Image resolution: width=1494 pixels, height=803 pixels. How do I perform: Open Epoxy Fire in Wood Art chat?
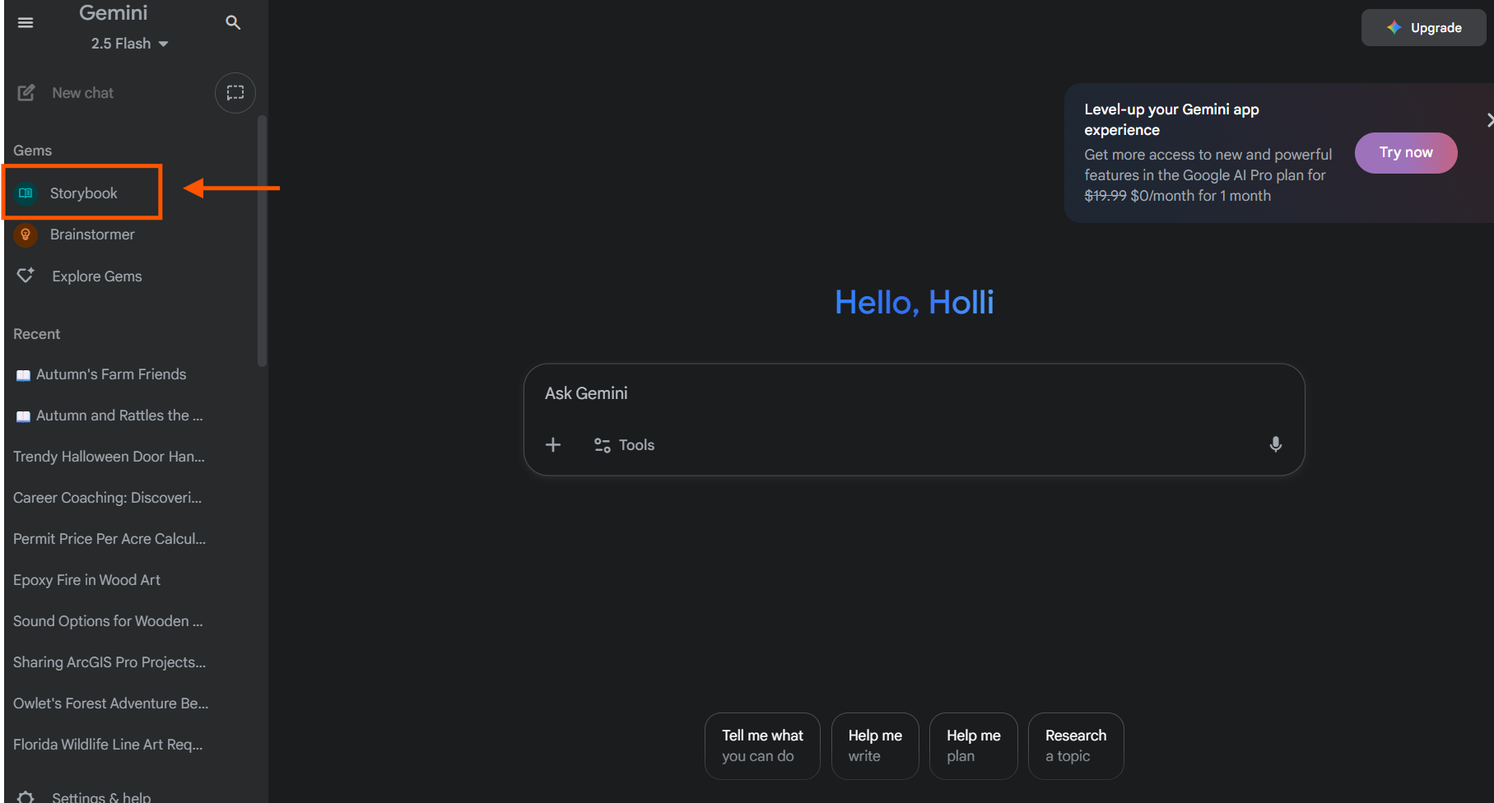86,580
